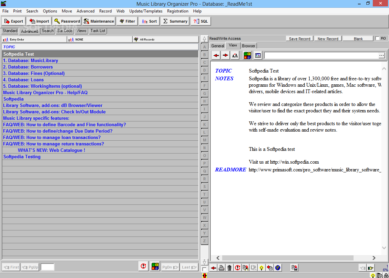389x278 pixels.
Task: Click the layout icon beside View address field
Action: 258,56
